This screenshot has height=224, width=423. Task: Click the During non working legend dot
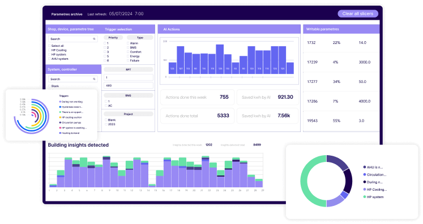tap(60, 102)
